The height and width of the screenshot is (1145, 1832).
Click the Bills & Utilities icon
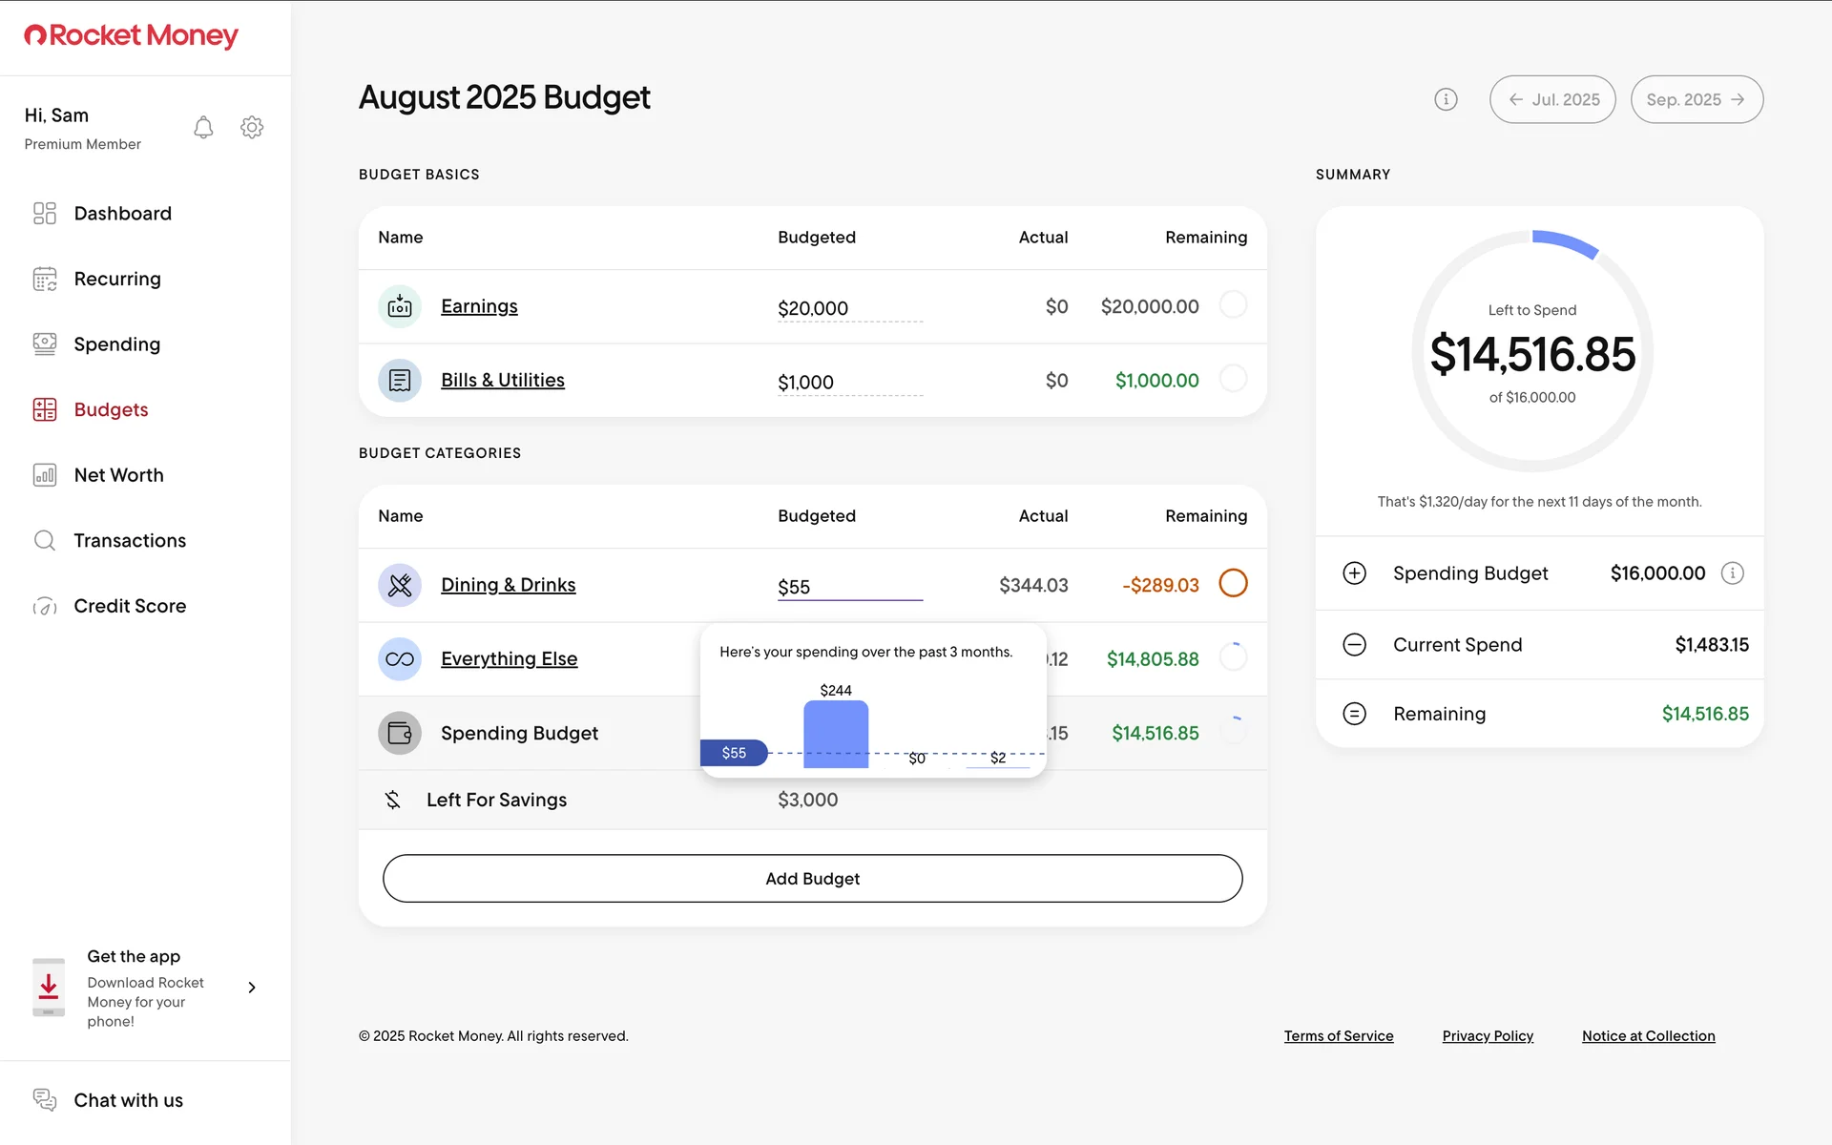pos(400,380)
